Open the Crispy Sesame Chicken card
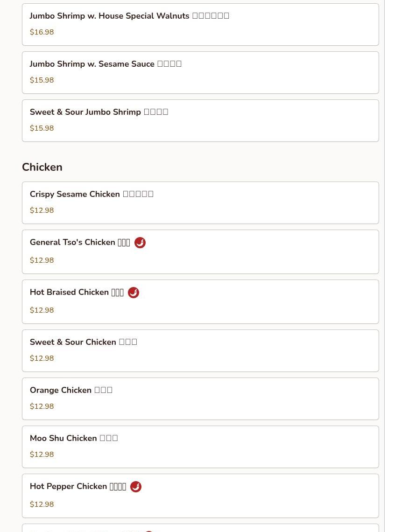Image resolution: width=394 pixels, height=532 pixels. 200,203
